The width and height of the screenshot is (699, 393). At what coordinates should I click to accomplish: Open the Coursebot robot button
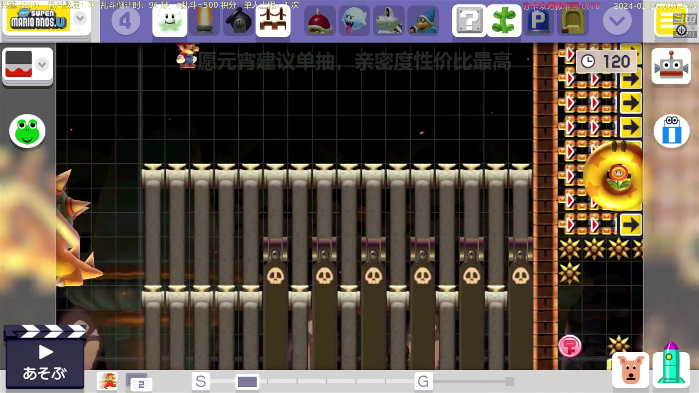tap(671, 66)
